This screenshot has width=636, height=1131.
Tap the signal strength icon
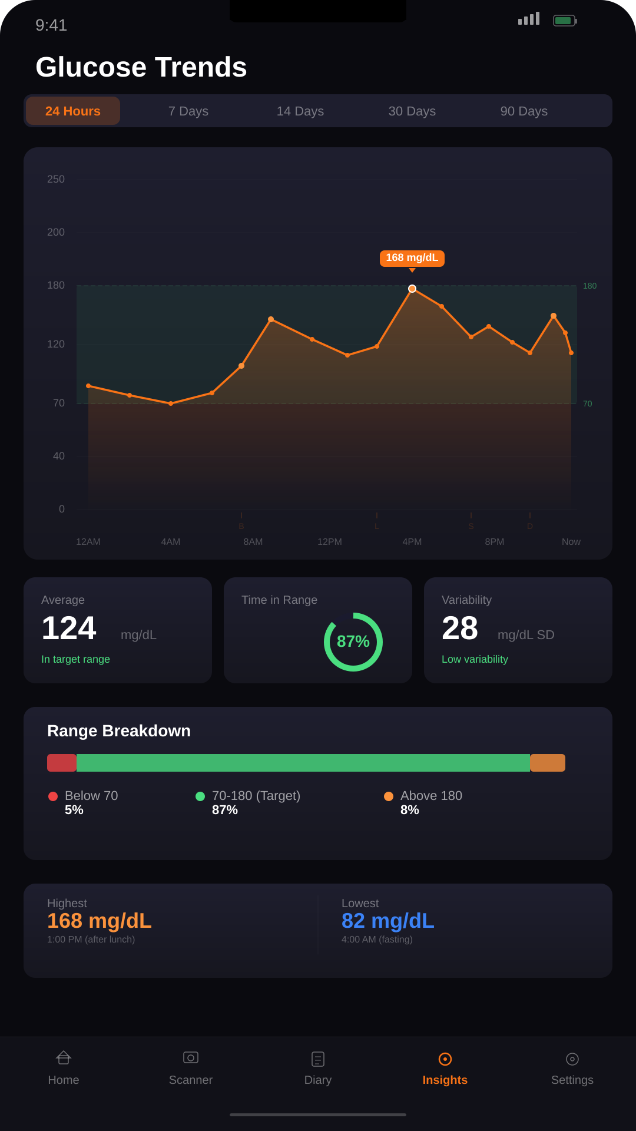[529, 19]
